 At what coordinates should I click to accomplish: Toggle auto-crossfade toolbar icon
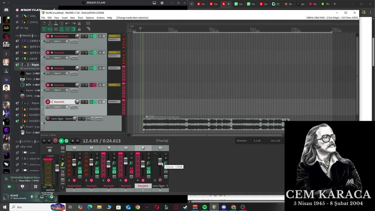tap(44, 29)
